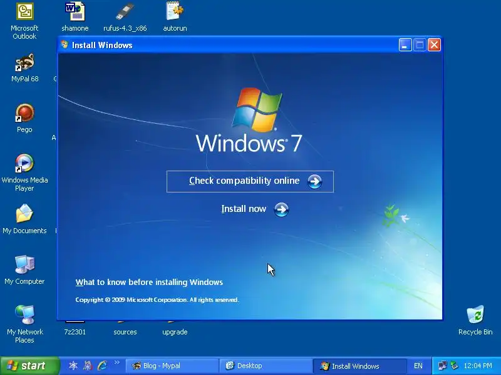Open the Start menu
The width and height of the screenshot is (501, 375).
[29, 366]
